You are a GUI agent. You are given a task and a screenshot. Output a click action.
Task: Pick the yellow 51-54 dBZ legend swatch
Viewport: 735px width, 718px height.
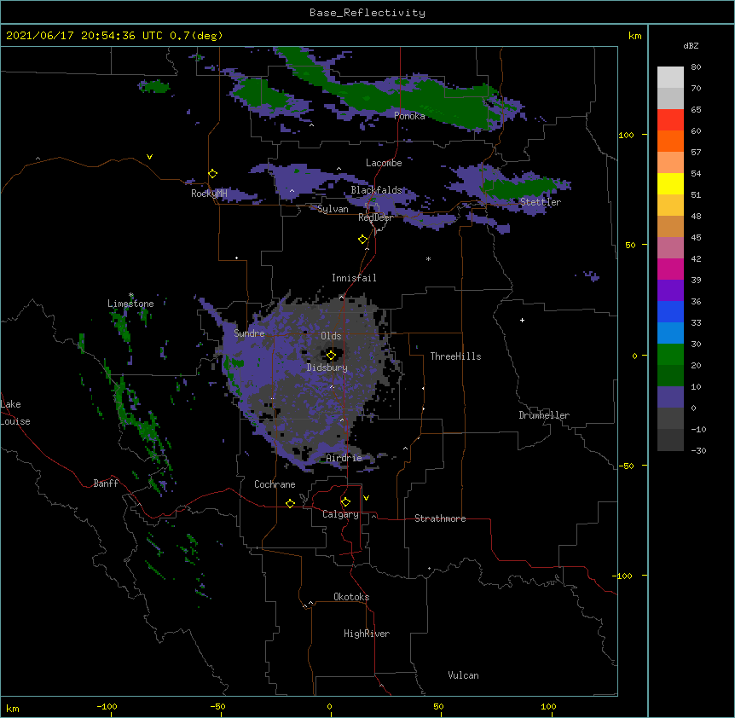(x=670, y=183)
